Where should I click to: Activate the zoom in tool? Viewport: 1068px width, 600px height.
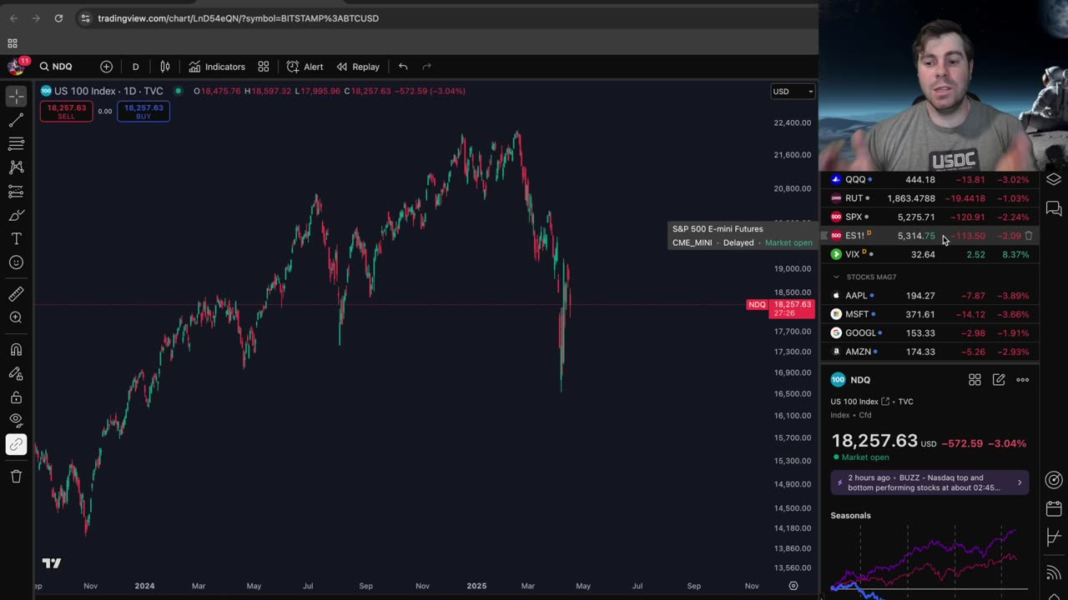tap(16, 317)
